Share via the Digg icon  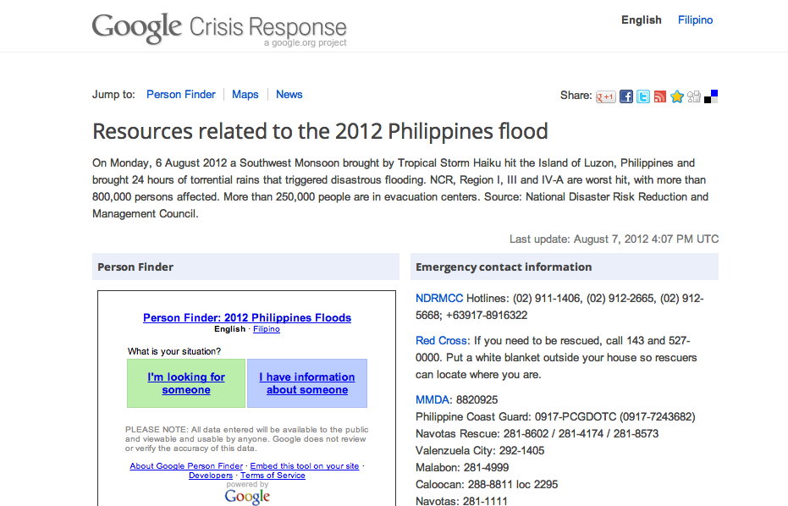[693, 96]
